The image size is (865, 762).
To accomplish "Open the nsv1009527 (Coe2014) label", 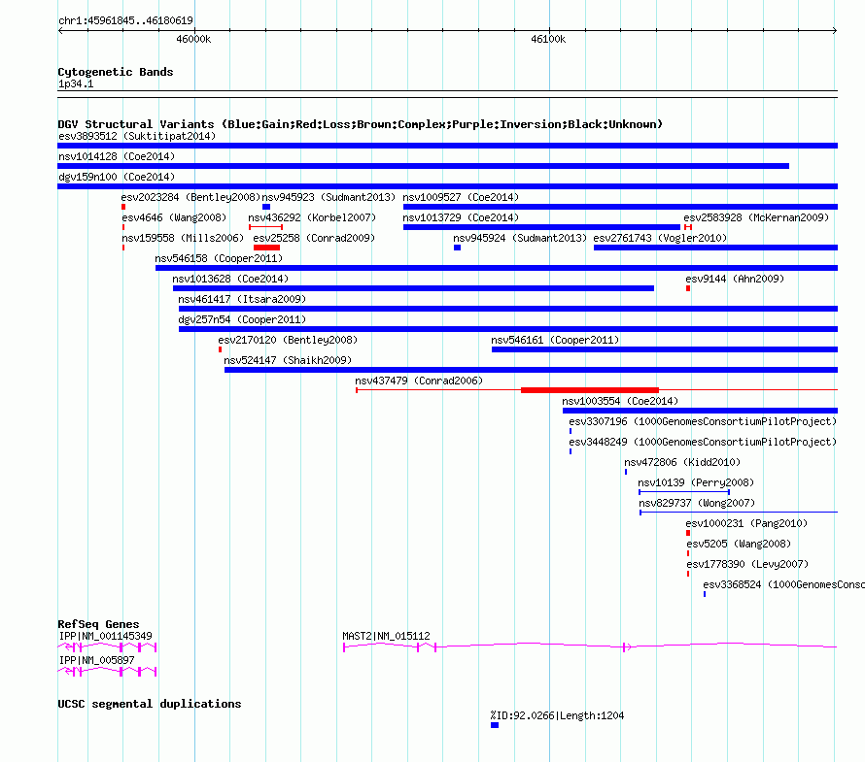I will tap(461, 197).
